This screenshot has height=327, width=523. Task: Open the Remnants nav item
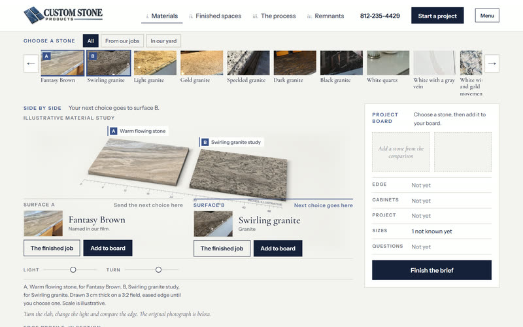pos(326,16)
